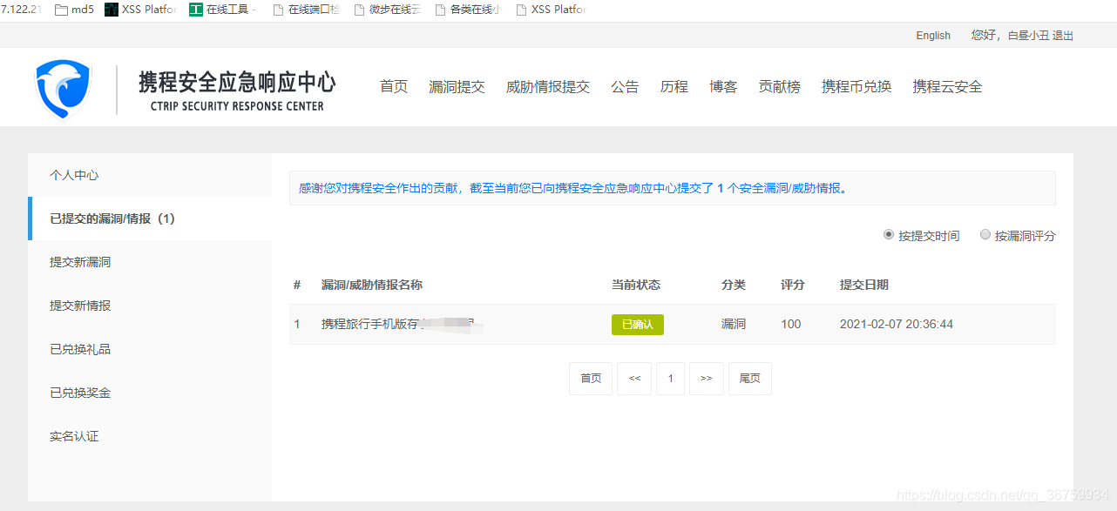This screenshot has height=511, width=1117.
Task: Click the 提交日期 column header
Action: click(x=864, y=285)
